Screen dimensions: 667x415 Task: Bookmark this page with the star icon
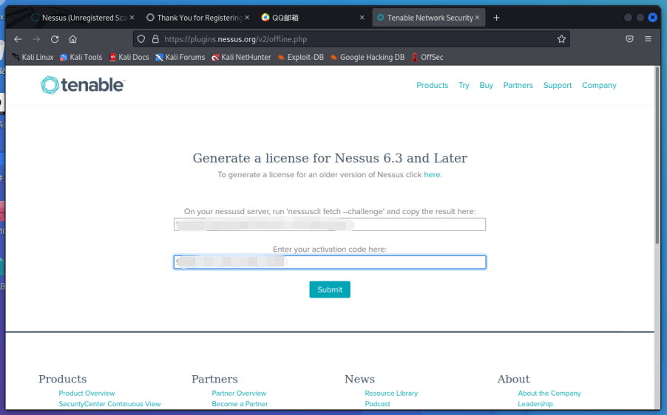pos(561,39)
